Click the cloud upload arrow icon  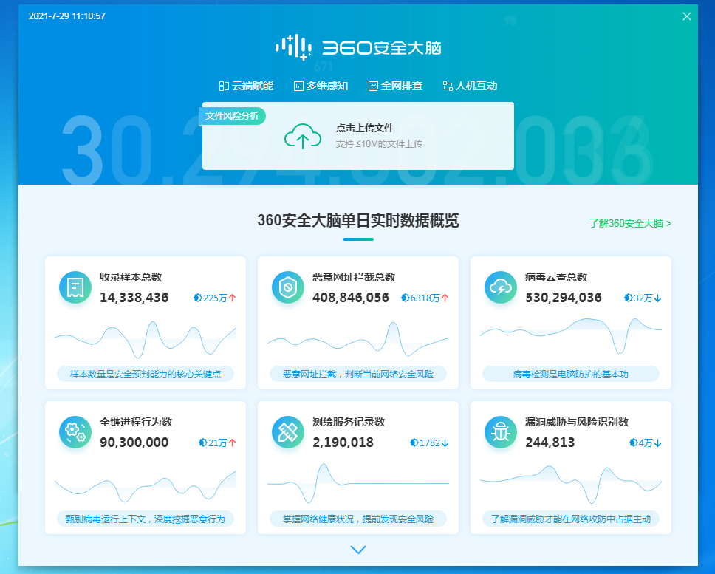click(303, 136)
